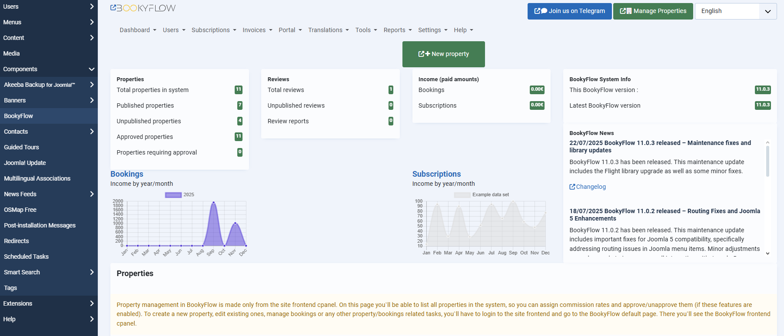Screen dimensions: 784x336
Task: Click the Manage Properties building icon
Action: click(x=628, y=11)
